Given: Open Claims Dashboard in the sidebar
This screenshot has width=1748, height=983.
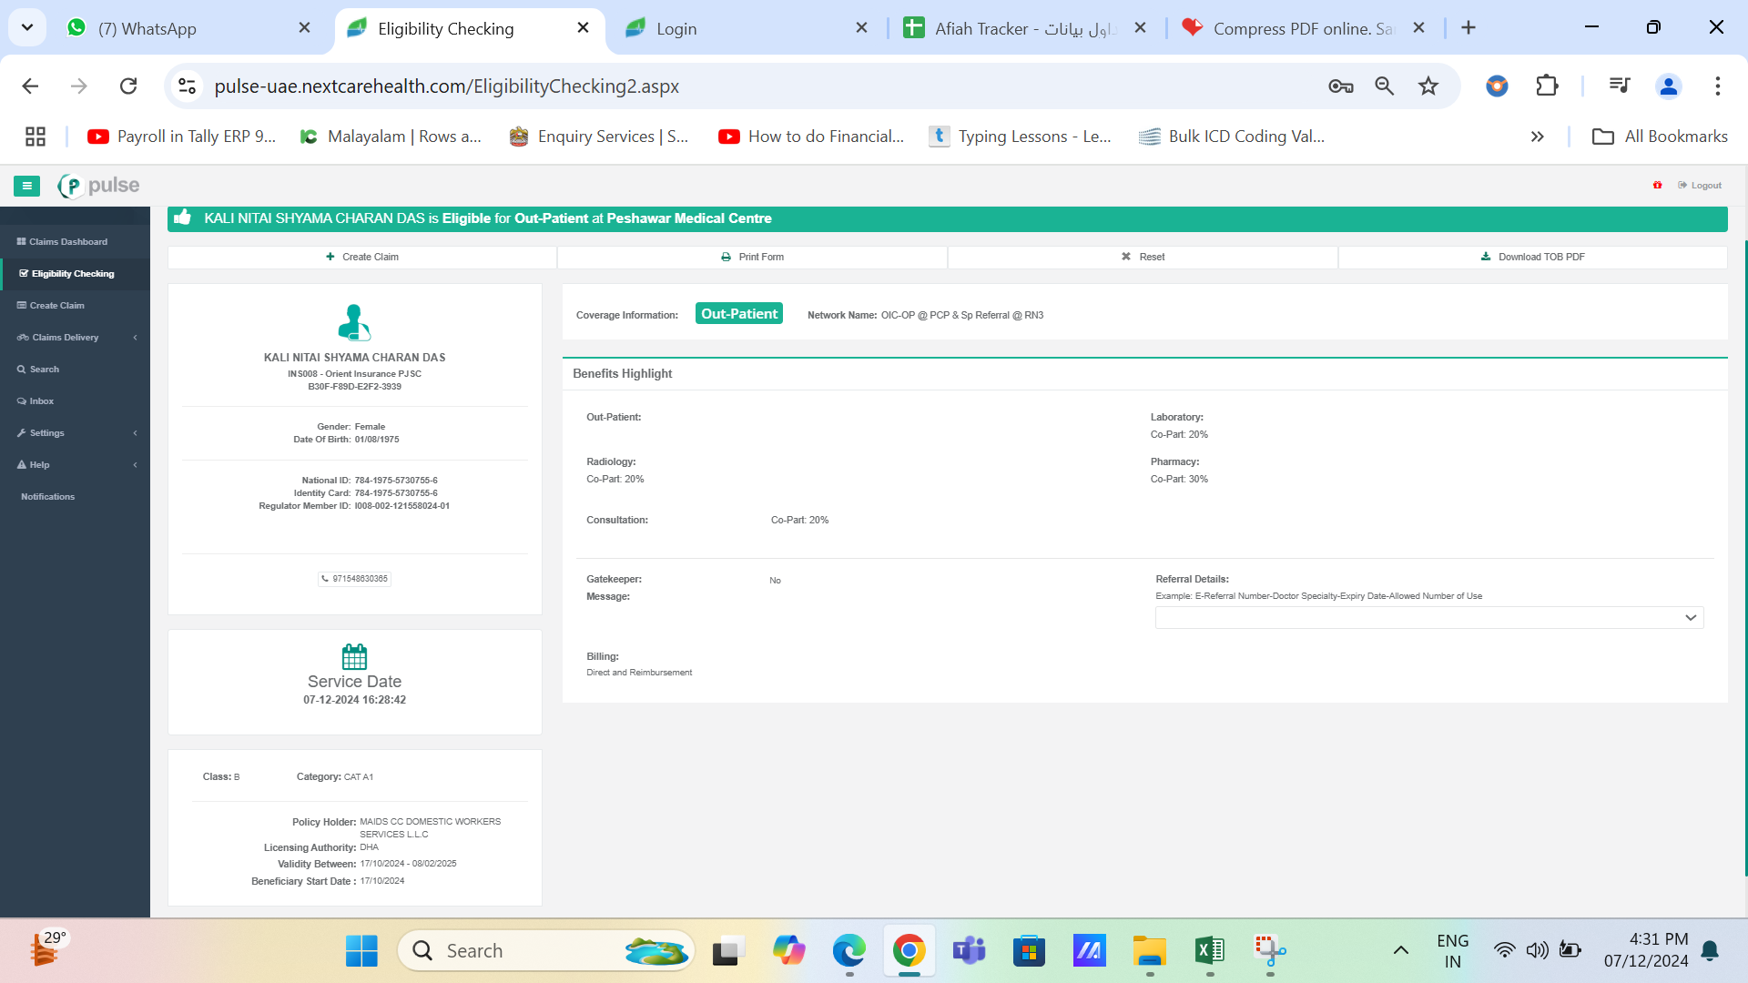Looking at the screenshot, I should click(x=68, y=242).
